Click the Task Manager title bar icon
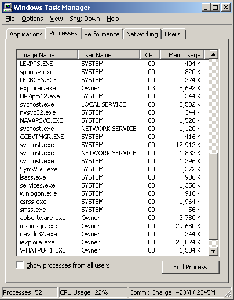The width and height of the screenshot is (234, 300). click(8, 8)
